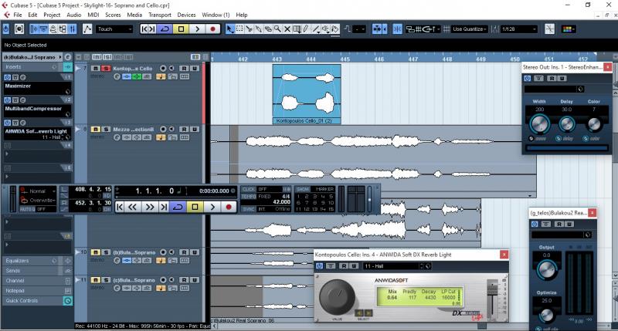Screen dimensions: 618x331
Task: Open the Touch automation mode dropdown
Action: click(x=114, y=29)
